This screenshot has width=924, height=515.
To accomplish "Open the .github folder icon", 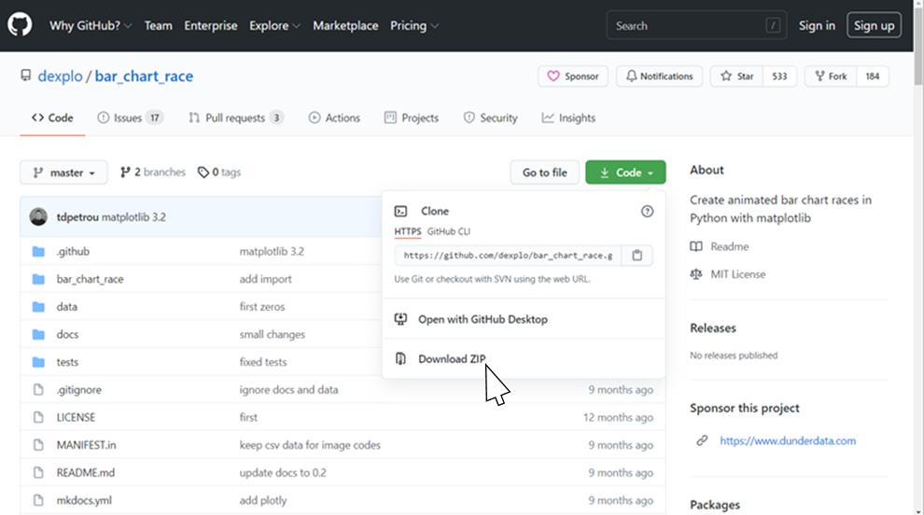I will pos(38,252).
